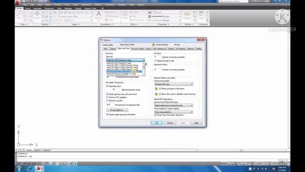The height and width of the screenshot is (172, 305).
Task: Toggle Allow other users to Refedit current drawing
Action: pos(160,94)
